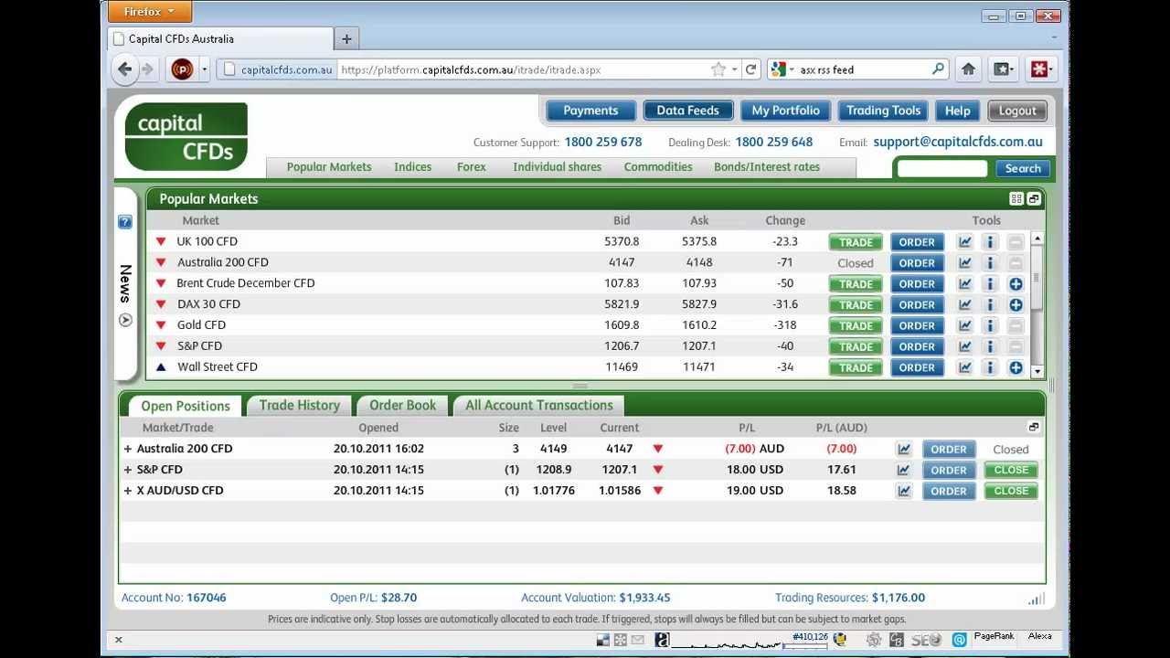1170x658 pixels.
Task: Show info for Australia 200 CFD market
Action: [989, 263]
